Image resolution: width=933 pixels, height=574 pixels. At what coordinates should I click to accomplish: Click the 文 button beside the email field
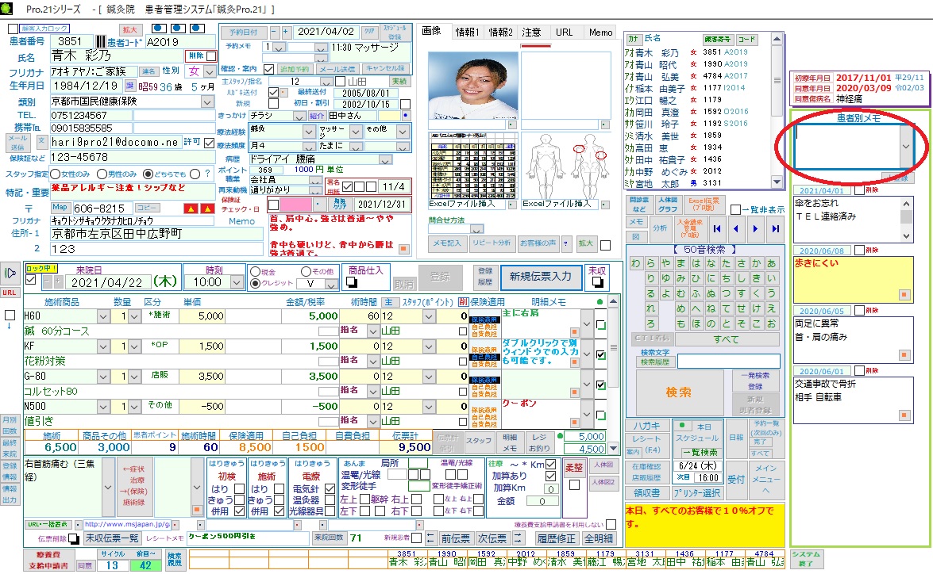41,141
